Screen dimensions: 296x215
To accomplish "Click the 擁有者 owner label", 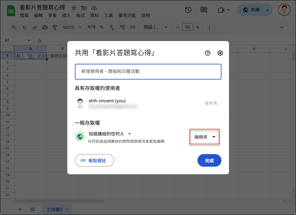I will 211,103.
